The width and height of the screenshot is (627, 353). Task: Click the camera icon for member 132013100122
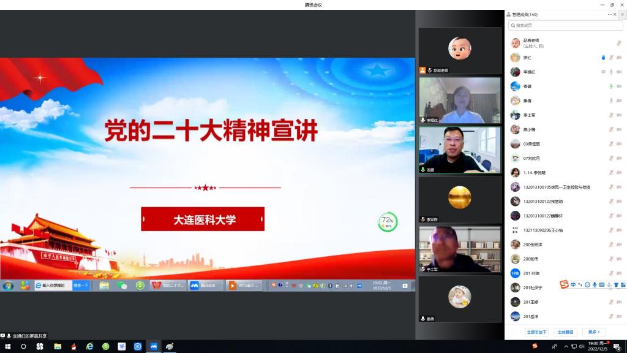[619, 202]
